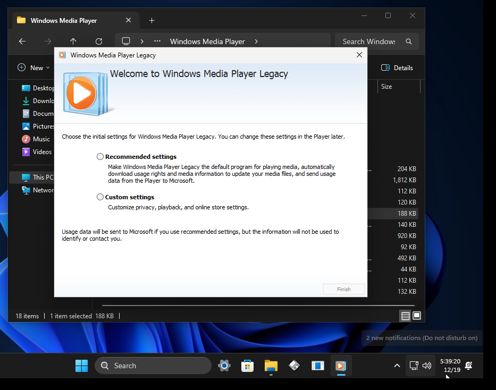496x390 pixels.
Task: Expand the first address bar chevron
Action: point(142,41)
